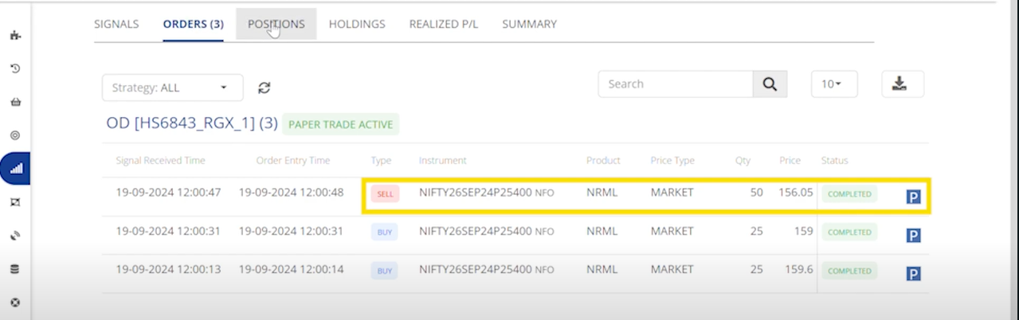Go to the Realized P/L tab
The height and width of the screenshot is (320, 1019).
pos(444,24)
